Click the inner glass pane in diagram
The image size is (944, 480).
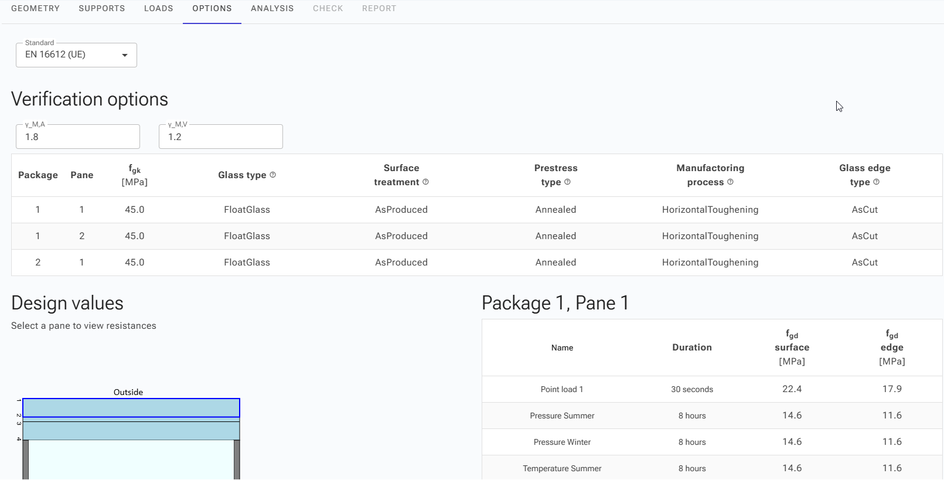131,431
